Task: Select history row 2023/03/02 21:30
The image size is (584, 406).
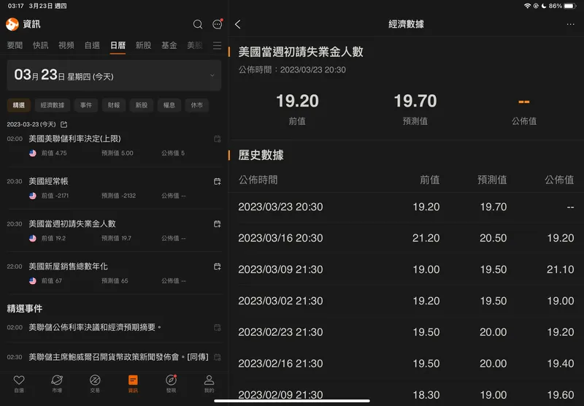Action: click(406, 301)
